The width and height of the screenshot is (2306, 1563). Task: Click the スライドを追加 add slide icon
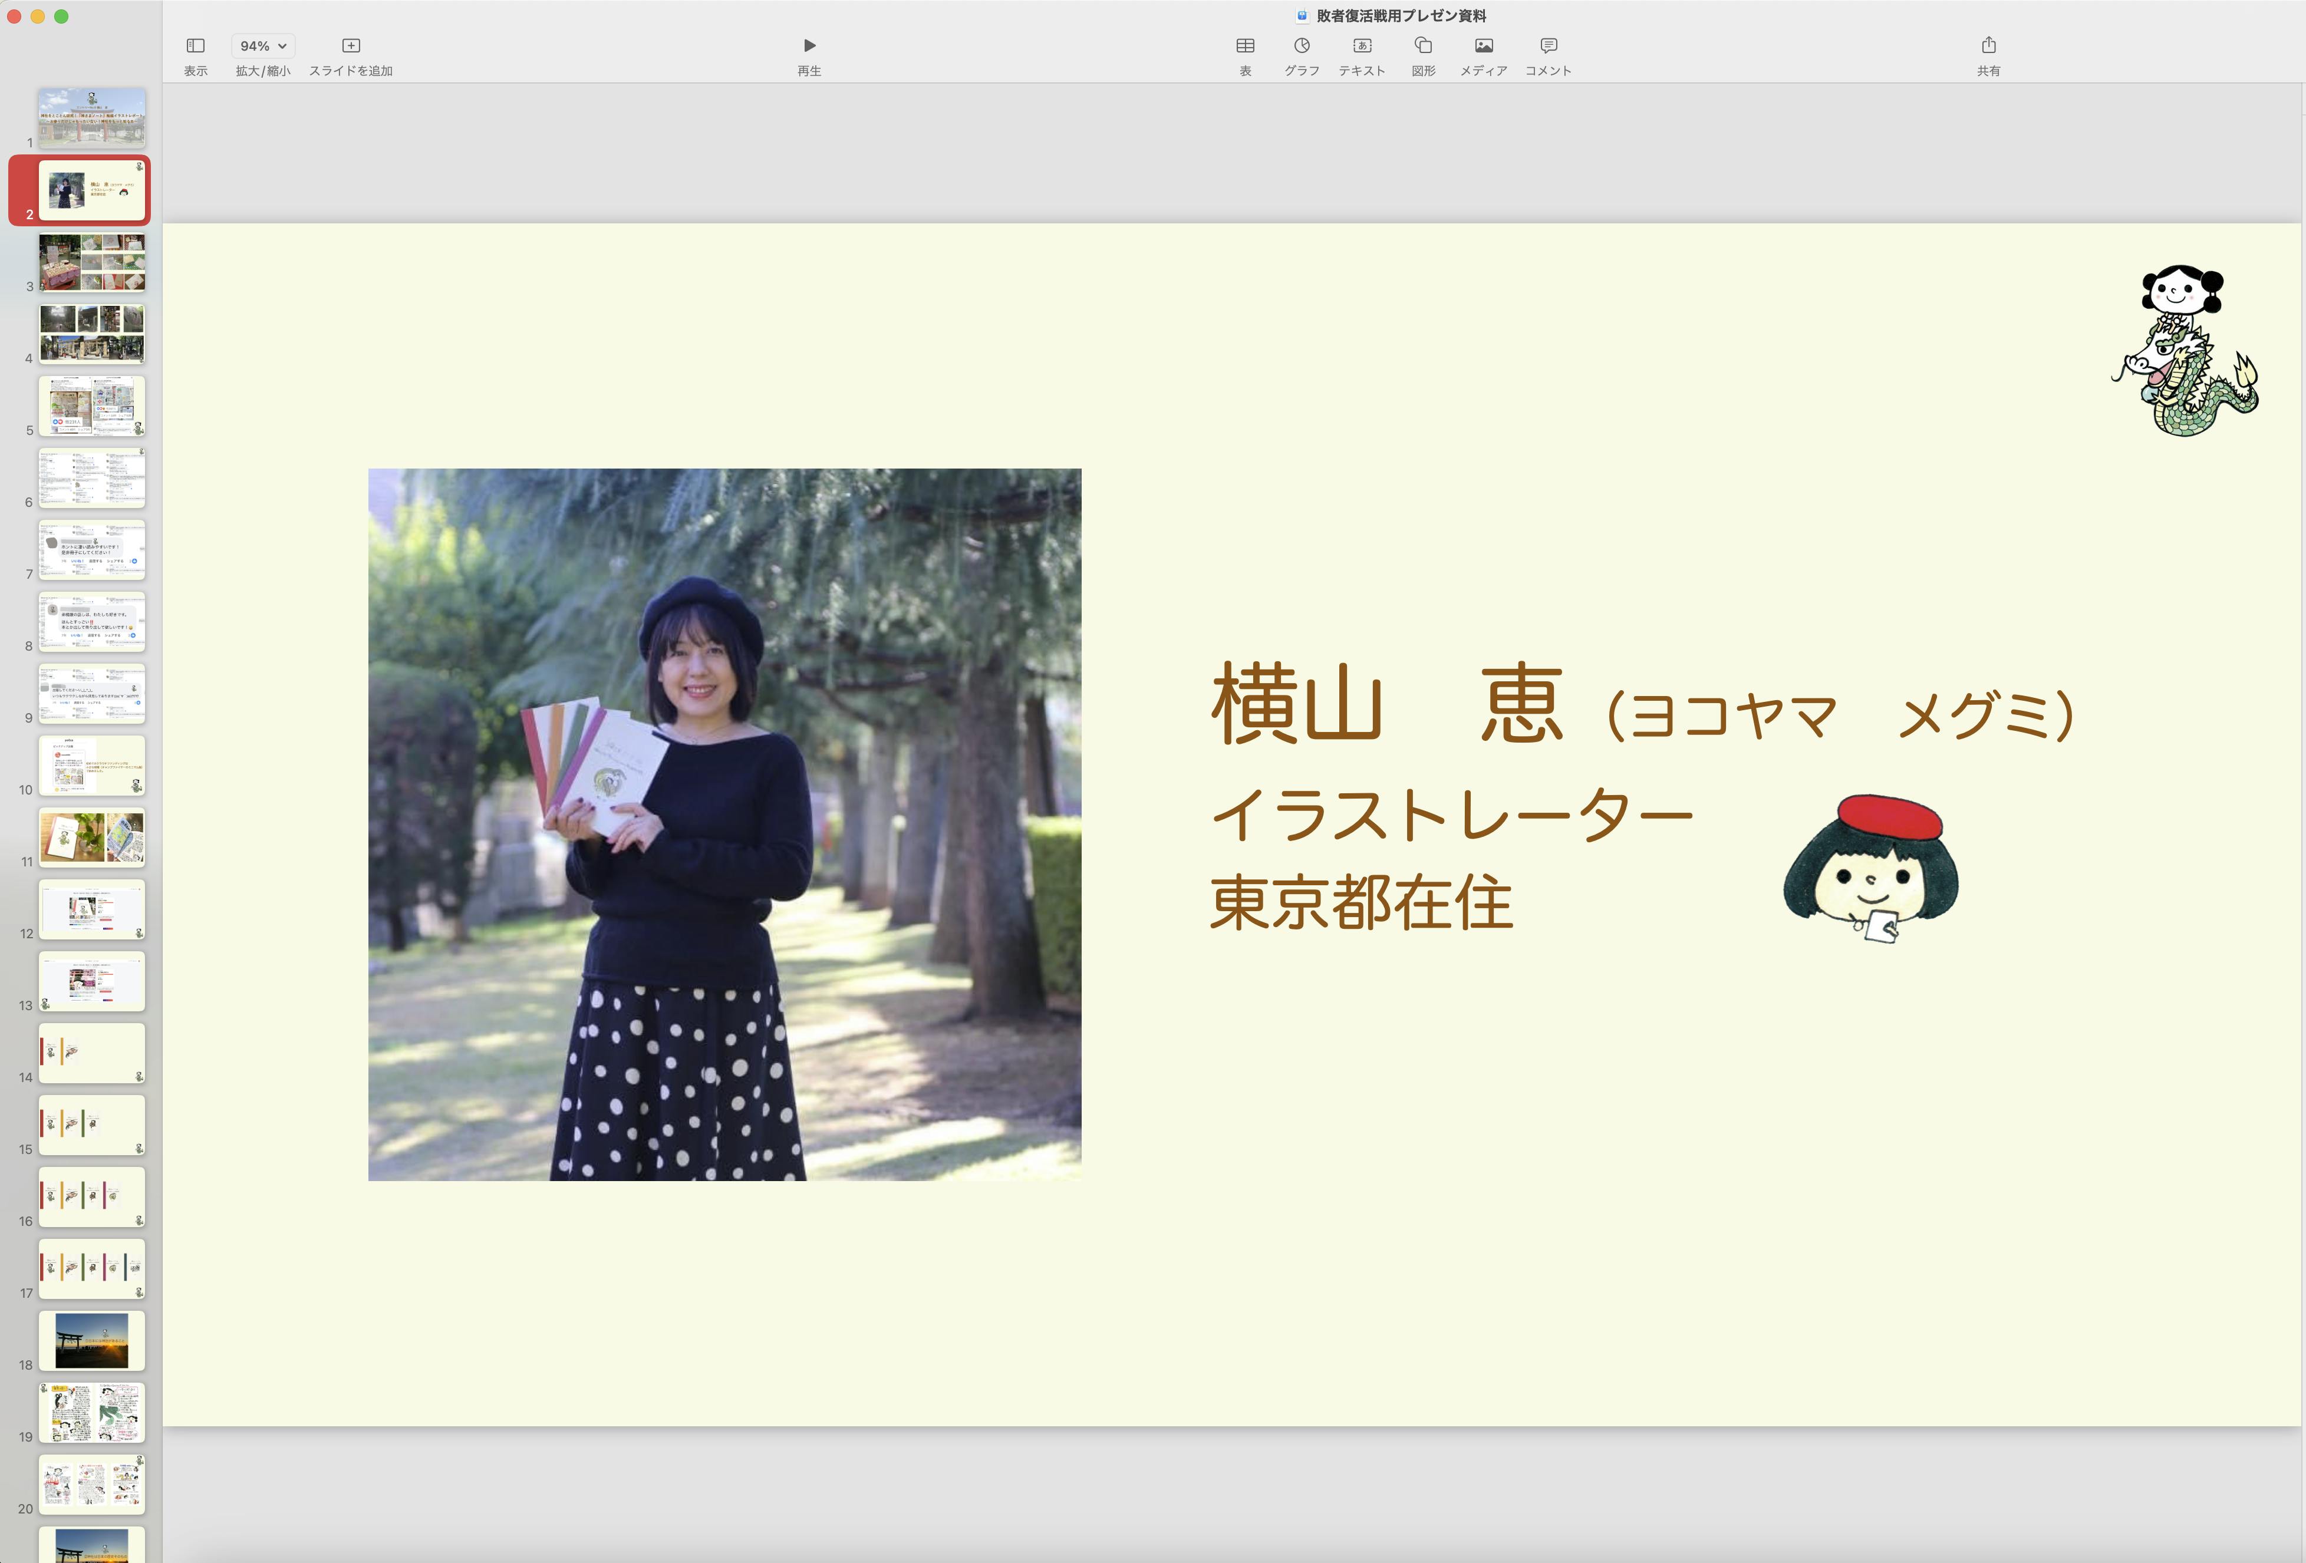click(350, 45)
